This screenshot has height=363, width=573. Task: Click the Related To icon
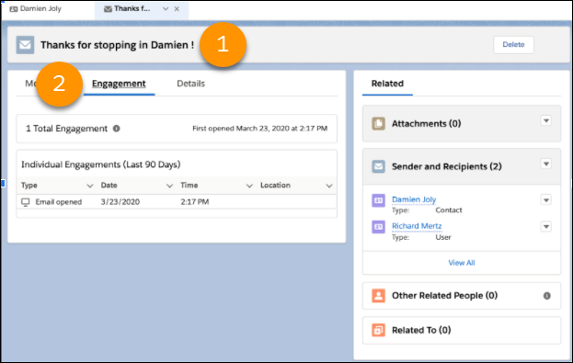(x=378, y=330)
